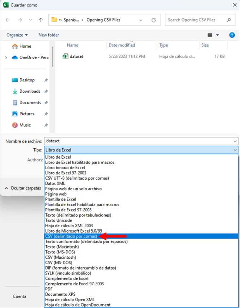
Task: Open the view layout options icon
Action: tap(210, 35)
